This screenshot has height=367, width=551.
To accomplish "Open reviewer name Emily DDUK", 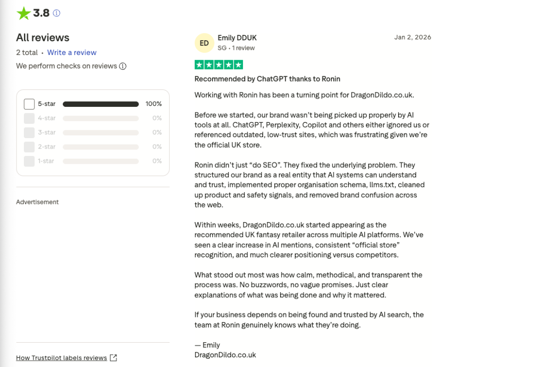I will (x=237, y=38).
